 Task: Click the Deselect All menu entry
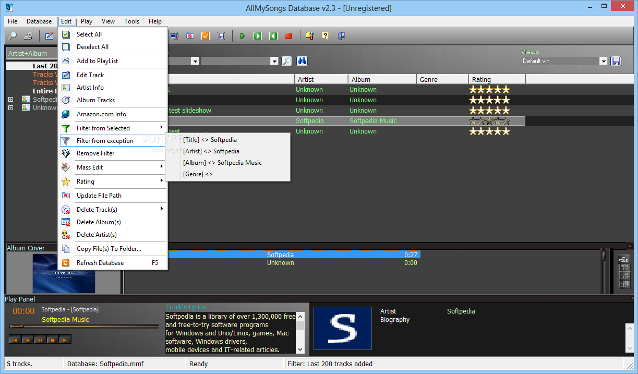tap(113, 47)
